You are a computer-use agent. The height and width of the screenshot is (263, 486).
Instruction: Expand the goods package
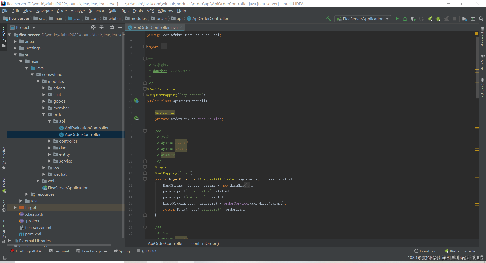pos(44,101)
